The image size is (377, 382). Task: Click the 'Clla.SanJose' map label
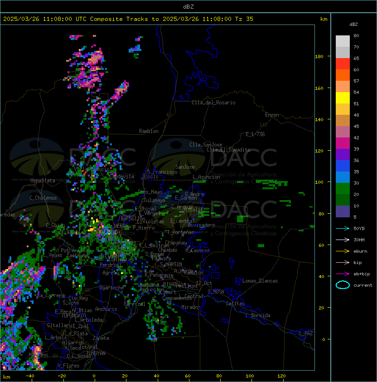coord(206,145)
